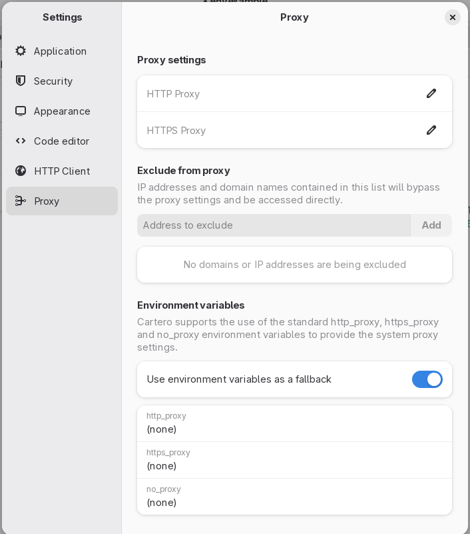The width and height of the screenshot is (470, 534).
Task: Switch to the Appearance settings page
Action: tap(62, 111)
